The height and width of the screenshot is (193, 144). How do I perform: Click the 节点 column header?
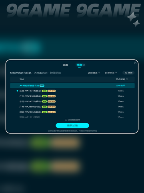pyautogui.click(x=22, y=79)
